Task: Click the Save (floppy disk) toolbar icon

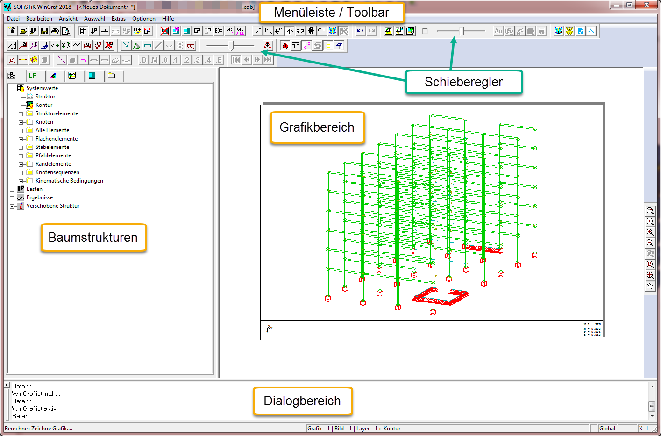Action: click(44, 31)
